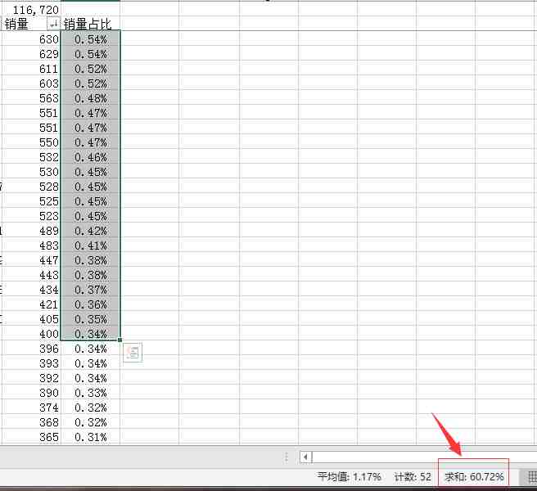Select the 0.36% share cell
This screenshot has height=491, width=537.
90,304
